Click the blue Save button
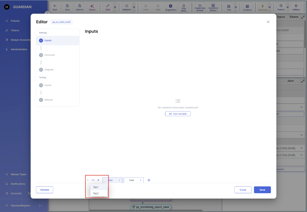307x212 pixels. point(262,190)
